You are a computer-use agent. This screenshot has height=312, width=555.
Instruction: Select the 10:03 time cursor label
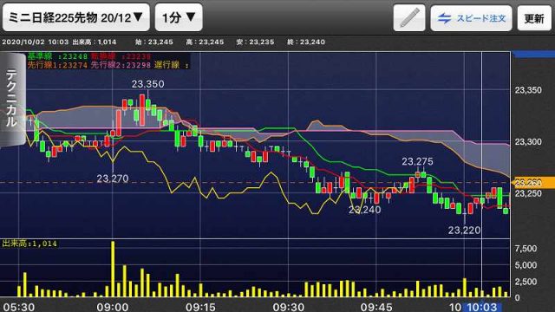coord(482,307)
